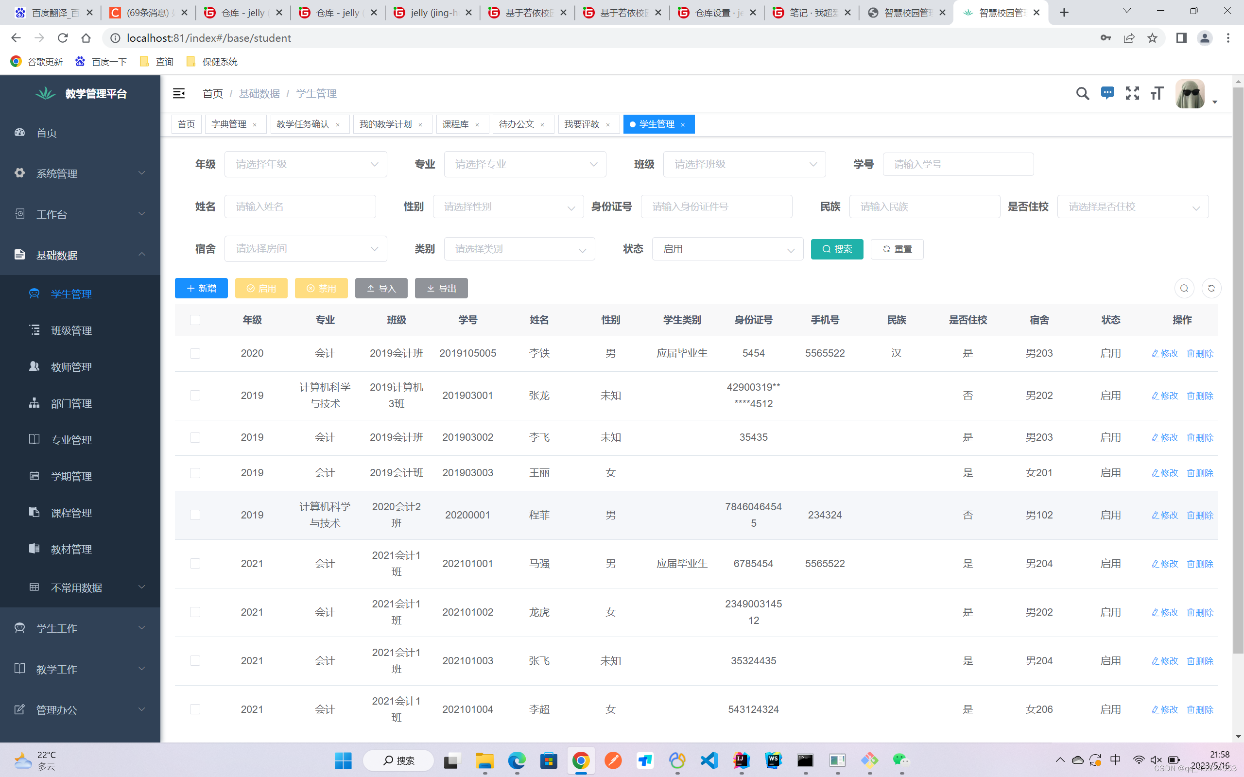Open the 状态 status dropdown showing 启用

(727, 249)
